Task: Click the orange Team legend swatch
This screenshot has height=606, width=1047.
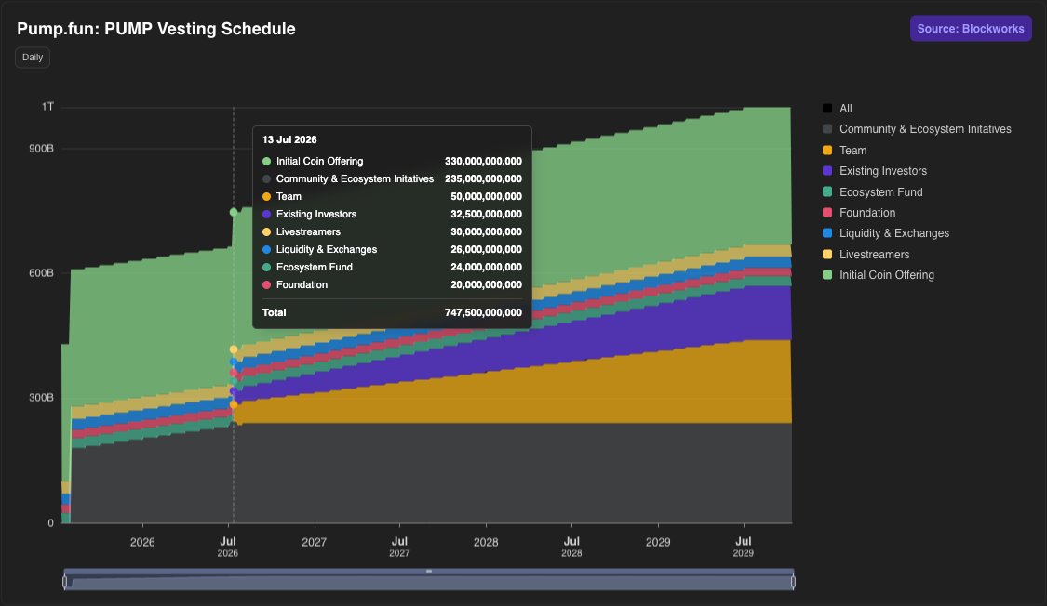Action: point(827,151)
